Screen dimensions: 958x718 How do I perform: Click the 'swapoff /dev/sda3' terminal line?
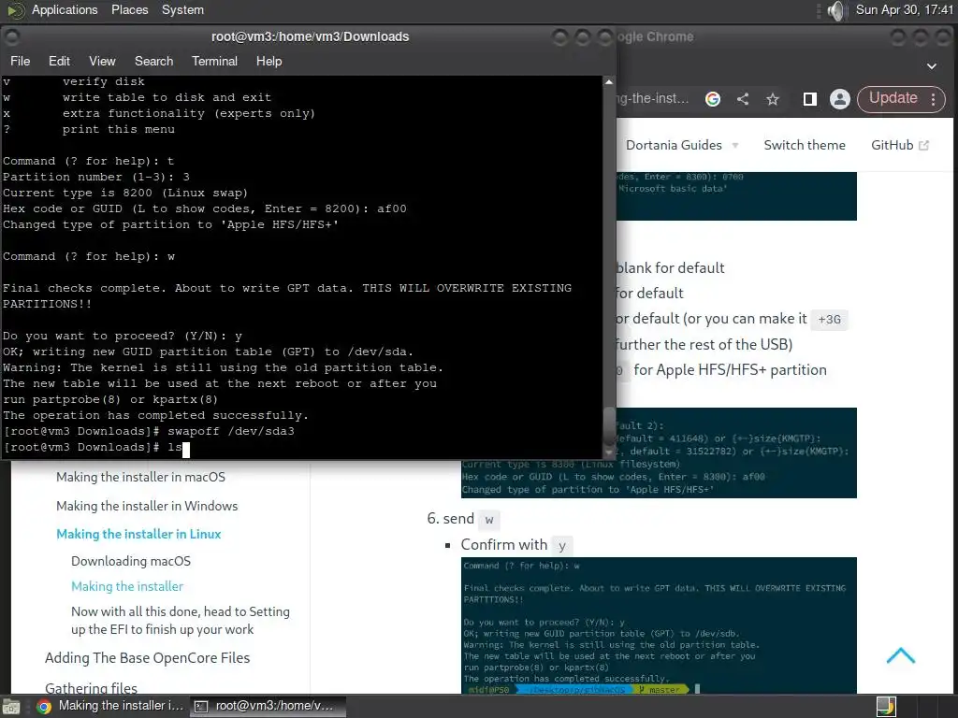(x=231, y=431)
